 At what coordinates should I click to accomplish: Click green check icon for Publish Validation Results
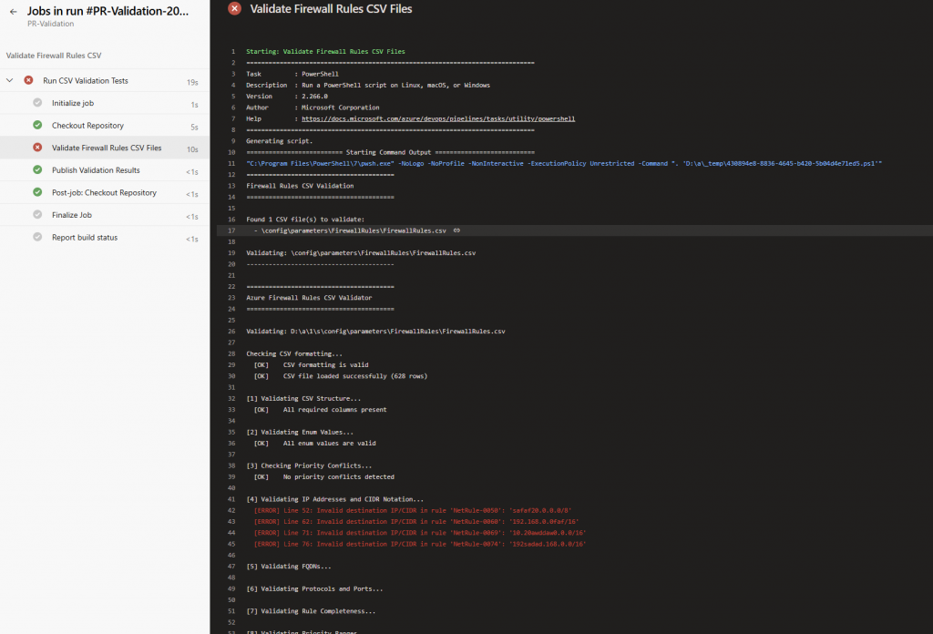pos(37,170)
